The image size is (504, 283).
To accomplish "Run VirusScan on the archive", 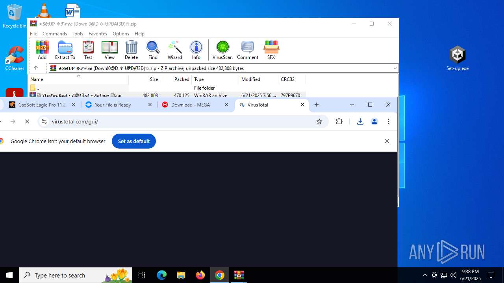I will (x=222, y=50).
